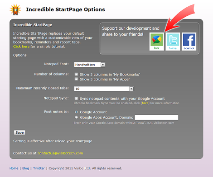Enable 3 columns in 'My Bookmarks'
This screenshot has width=213, height=177.
(76, 74)
